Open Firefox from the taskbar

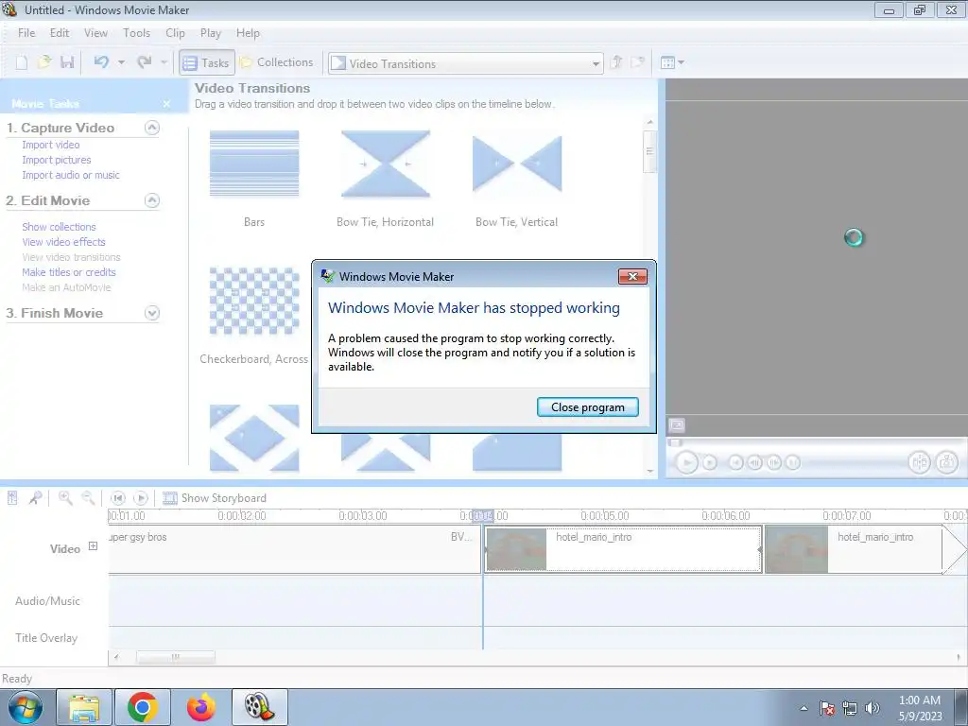coord(201,707)
